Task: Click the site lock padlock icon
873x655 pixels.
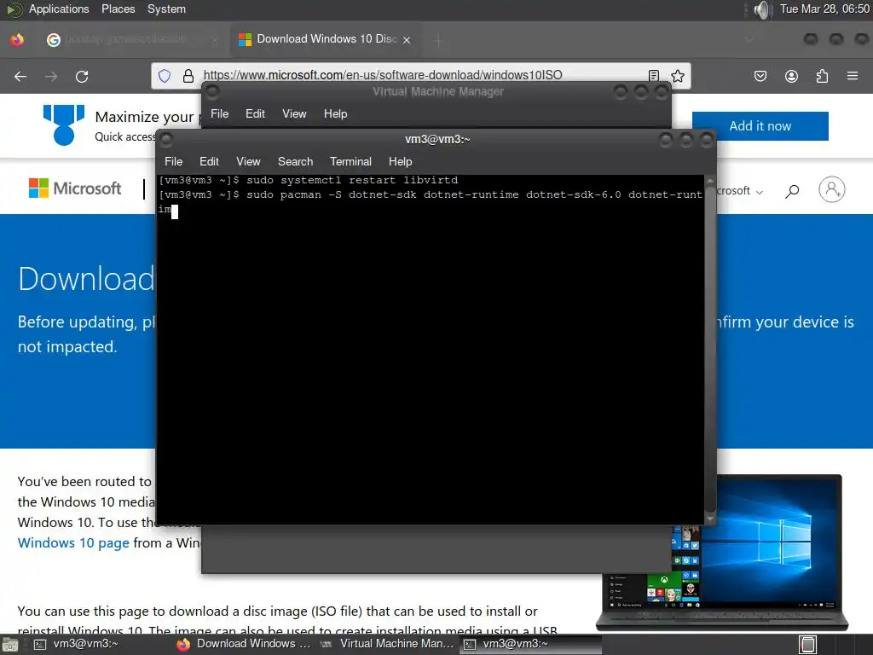Action: [188, 76]
